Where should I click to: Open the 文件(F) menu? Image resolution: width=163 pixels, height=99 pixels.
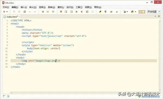tap(6, 7)
